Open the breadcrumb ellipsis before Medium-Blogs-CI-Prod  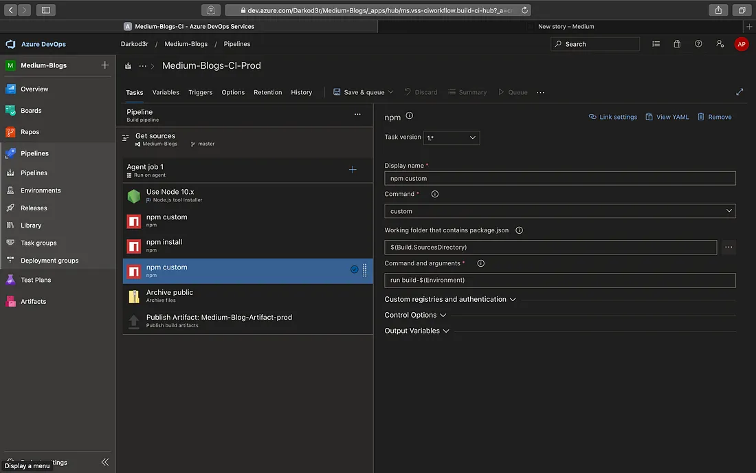[x=143, y=65]
